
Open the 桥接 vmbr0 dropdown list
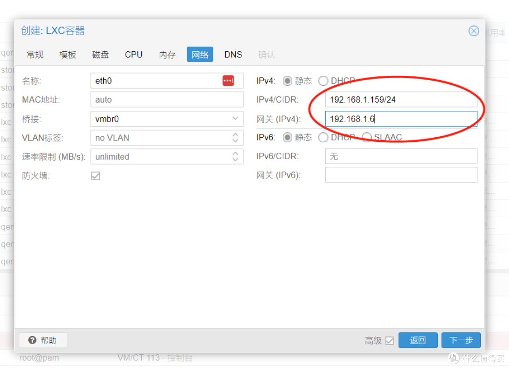tap(236, 118)
